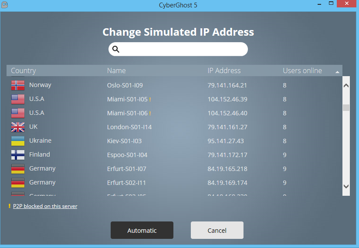Sort by the IP Address column header
Screen dimensions: 359x248
(224, 70)
